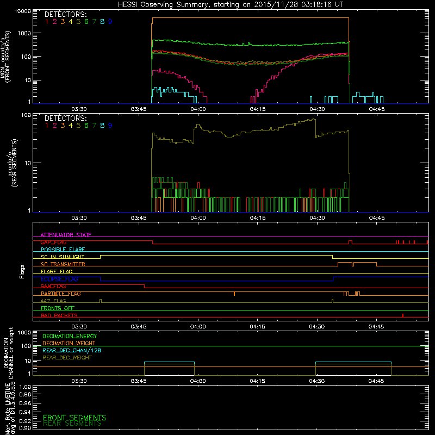Image resolution: width=435 pixels, height=435 pixels.
Task: Select detector 2 legend number in front segments plot
Action: click(x=55, y=22)
